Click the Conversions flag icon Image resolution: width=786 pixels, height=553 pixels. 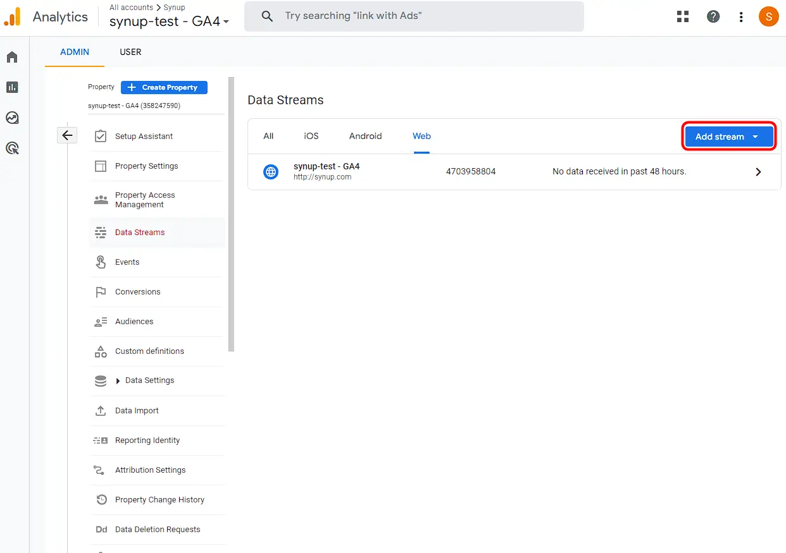[x=101, y=292]
